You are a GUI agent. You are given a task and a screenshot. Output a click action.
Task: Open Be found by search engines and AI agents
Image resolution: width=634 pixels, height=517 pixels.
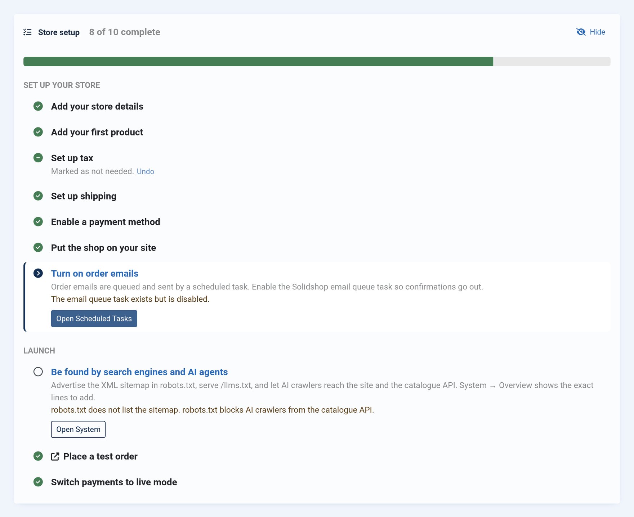click(x=139, y=372)
